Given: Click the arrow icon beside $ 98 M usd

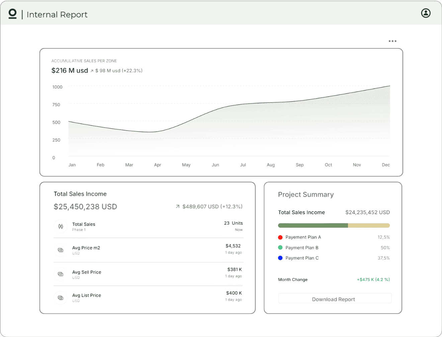Looking at the screenshot, I should [x=92, y=71].
